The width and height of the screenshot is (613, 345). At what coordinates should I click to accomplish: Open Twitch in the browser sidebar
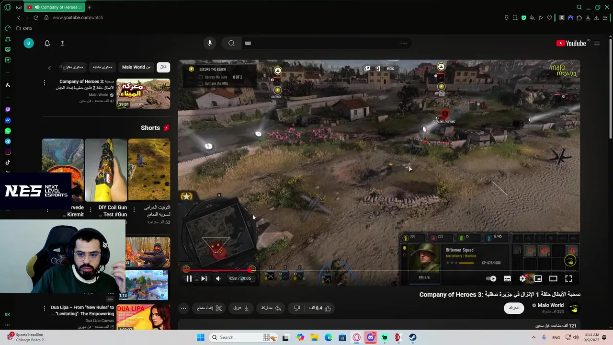click(8, 110)
